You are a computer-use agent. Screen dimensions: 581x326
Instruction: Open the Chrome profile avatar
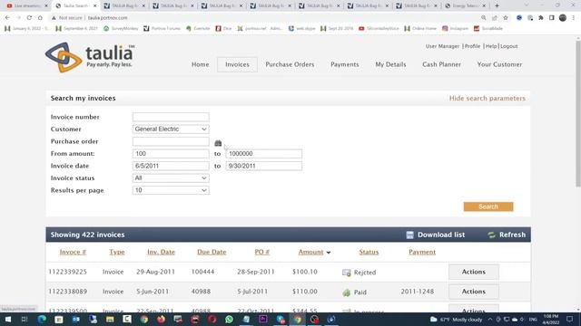563,18
